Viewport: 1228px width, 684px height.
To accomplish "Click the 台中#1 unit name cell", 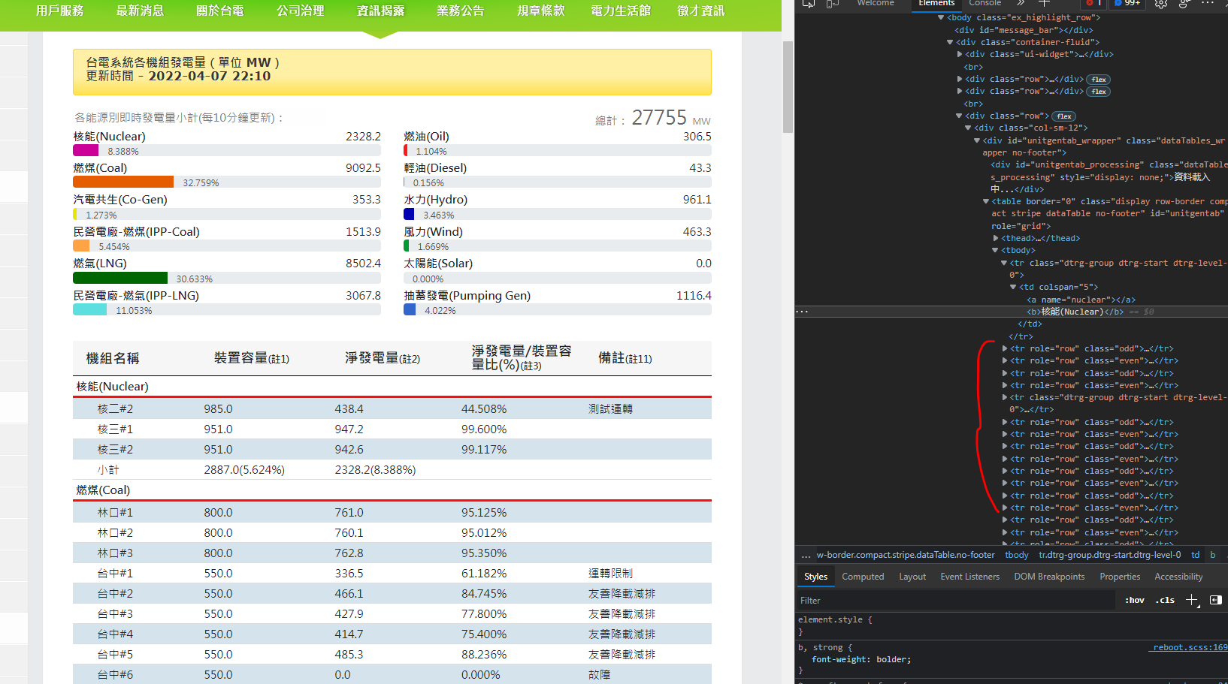I will (115, 574).
